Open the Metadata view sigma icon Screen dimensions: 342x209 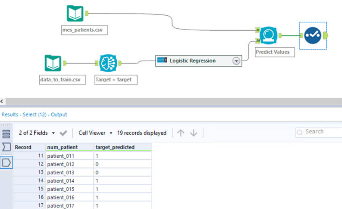click(6, 148)
